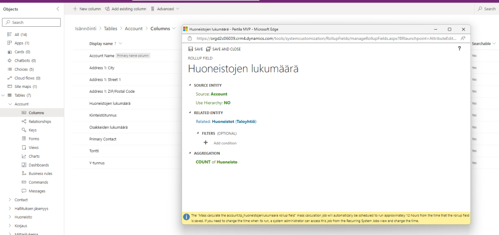Image resolution: width=499 pixels, height=235 pixels.
Task: Click the Save icon in rollup dialog
Action: [191, 49]
